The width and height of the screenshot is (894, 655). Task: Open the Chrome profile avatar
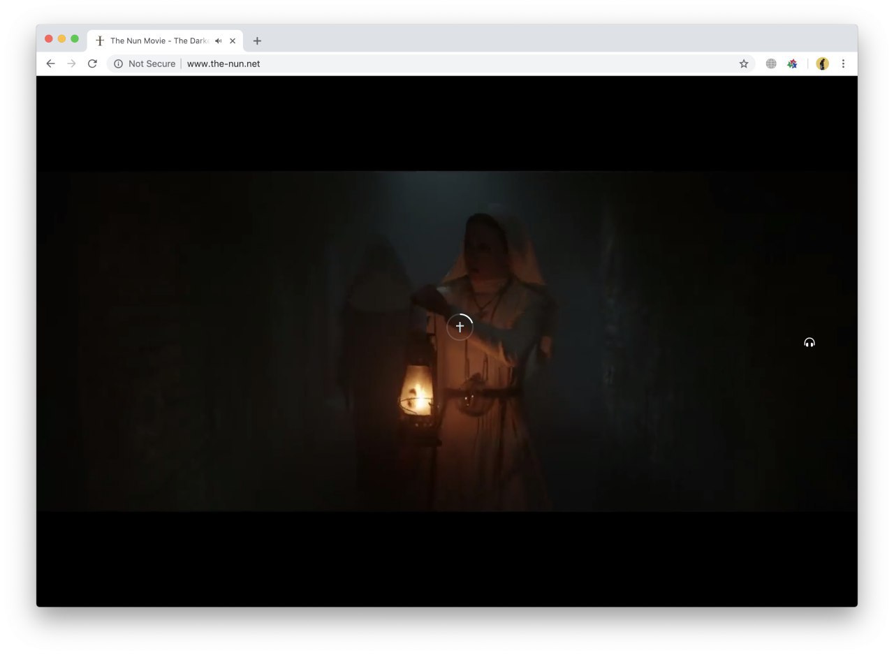point(823,64)
